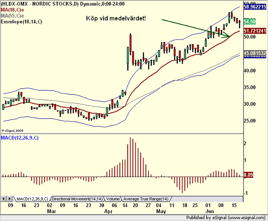Viewport: 268px width, 221px height.
Task: Click the MACD(12,26,9,C) study title
Action: coord(20,138)
